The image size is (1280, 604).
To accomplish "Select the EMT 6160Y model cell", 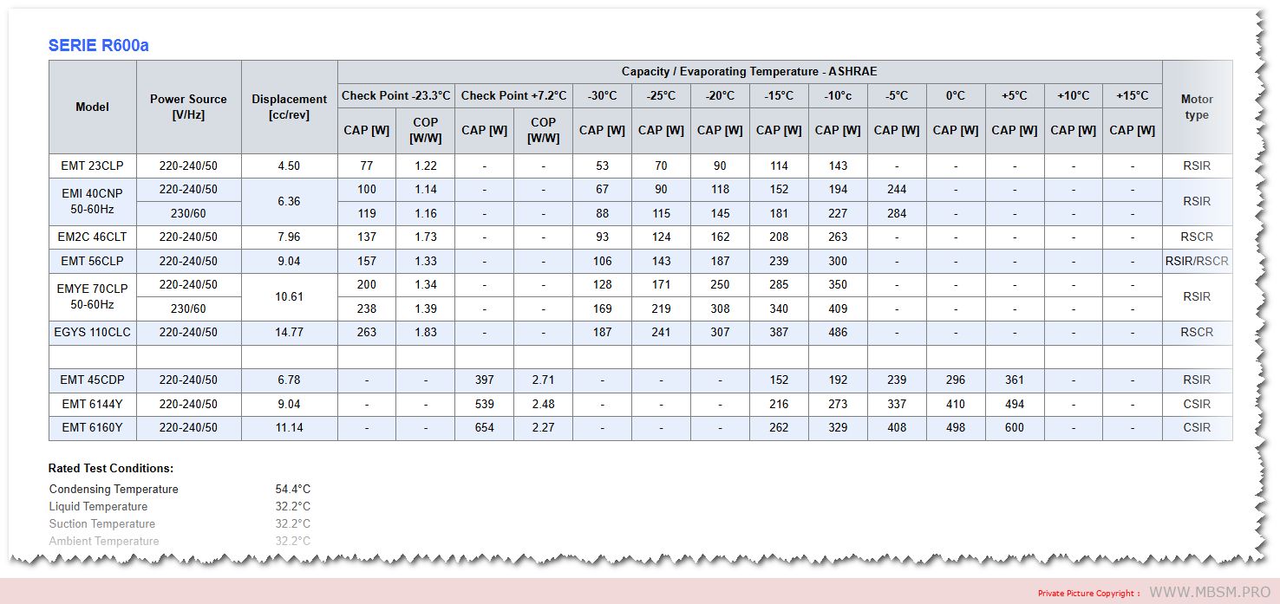I will [x=92, y=427].
